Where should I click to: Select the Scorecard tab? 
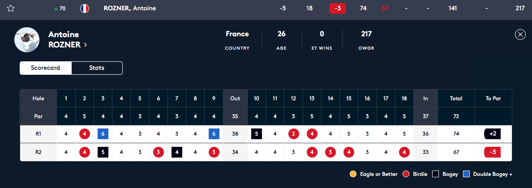[45, 68]
